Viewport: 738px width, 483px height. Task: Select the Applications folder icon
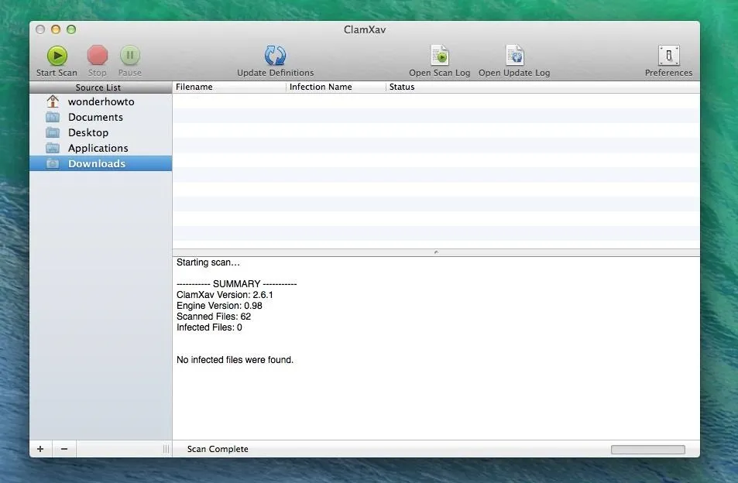(53, 148)
